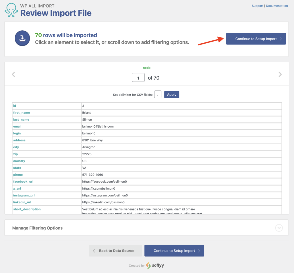Image resolution: width=294 pixels, height=273 pixels.
Task: Select the linkedin_url field element
Action: click(x=22, y=202)
